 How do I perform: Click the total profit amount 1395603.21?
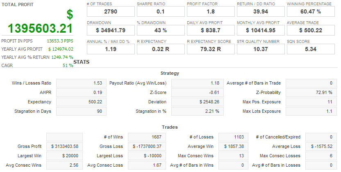click(x=40, y=28)
